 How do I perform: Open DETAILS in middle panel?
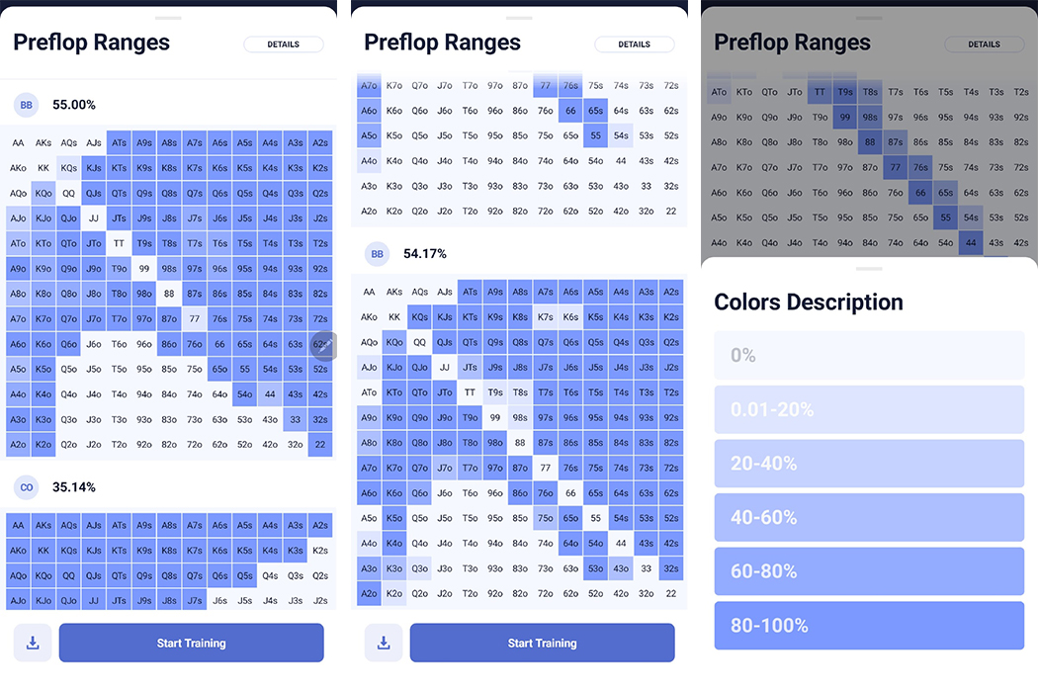point(635,44)
